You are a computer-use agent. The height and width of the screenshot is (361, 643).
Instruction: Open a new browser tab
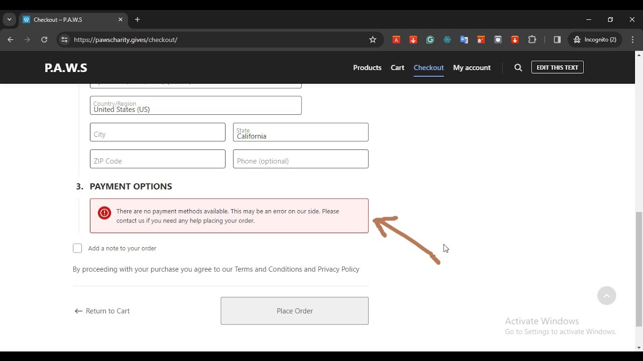point(137,20)
